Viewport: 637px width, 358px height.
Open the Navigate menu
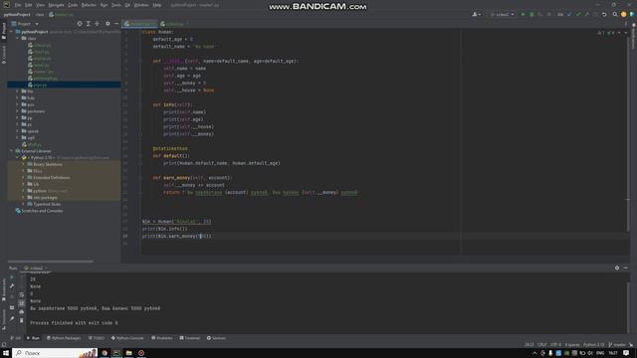pyautogui.click(x=56, y=5)
